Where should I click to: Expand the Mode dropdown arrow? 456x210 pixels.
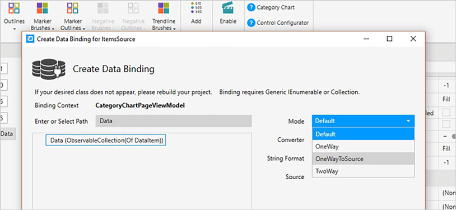(x=408, y=121)
